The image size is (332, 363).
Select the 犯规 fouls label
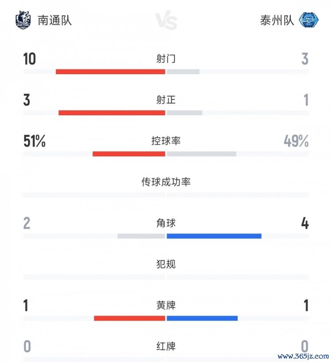pyautogui.click(x=166, y=264)
